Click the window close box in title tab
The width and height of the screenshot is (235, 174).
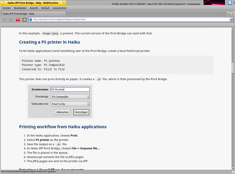[x=2, y=3]
